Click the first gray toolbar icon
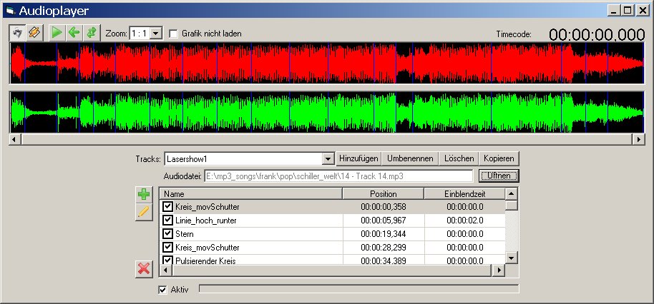The width and height of the screenshot is (654, 304). pos(17,33)
